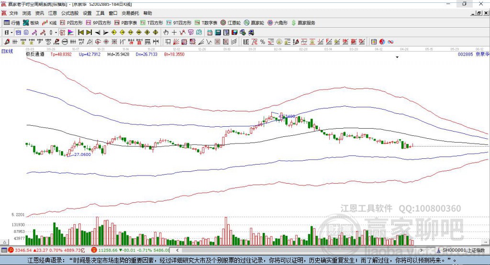Screen dimensions: 490x265
Task: Open the P四方形 tool
Action: 71,23
